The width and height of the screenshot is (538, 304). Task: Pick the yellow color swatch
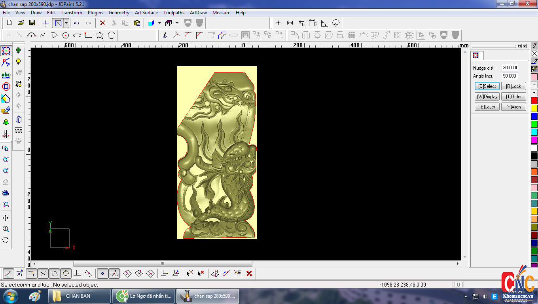(534, 108)
